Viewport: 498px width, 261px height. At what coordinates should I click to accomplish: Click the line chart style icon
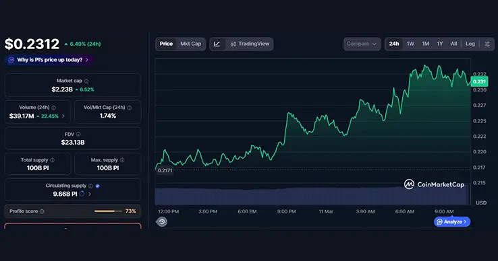pyautogui.click(x=217, y=44)
